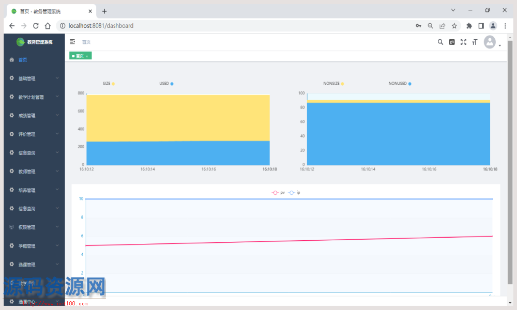This screenshot has width=517, height=310.
Task: Expand the 基础管理 chevron arrow
Action: (57, 78)
